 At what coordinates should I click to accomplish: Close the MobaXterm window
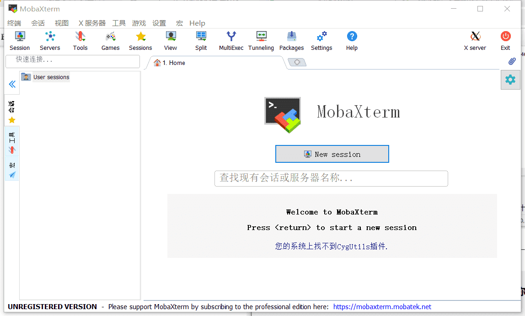(507, 9)
